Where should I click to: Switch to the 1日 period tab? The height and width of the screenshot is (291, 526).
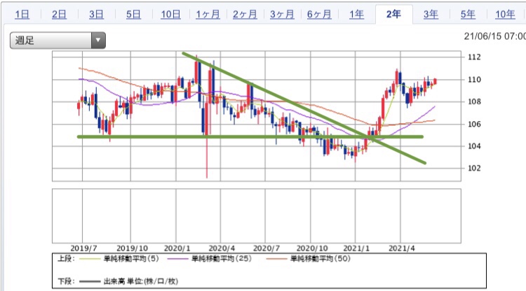pyautogui.click(x=22, y=15)
